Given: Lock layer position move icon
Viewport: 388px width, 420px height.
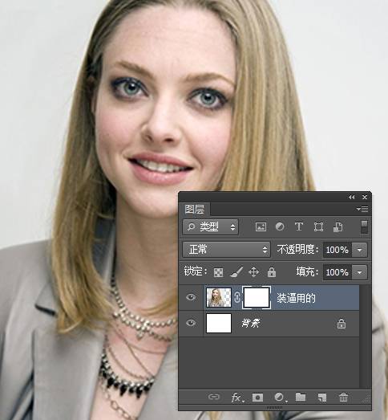Looking at the screenshot, I should pyautogui.click(x=253, y=272).
